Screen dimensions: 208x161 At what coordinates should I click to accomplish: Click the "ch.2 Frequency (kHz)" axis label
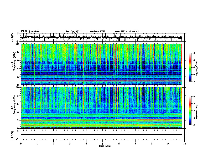pyautogui.click(x=13, y=105)
